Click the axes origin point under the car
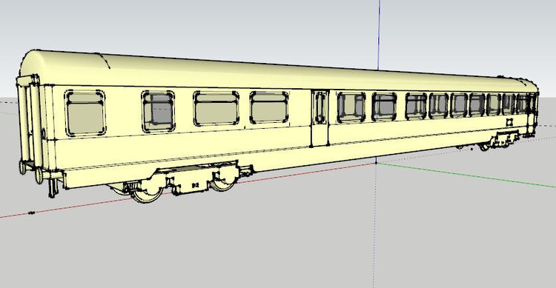556x288 pixels. point(376,164)
